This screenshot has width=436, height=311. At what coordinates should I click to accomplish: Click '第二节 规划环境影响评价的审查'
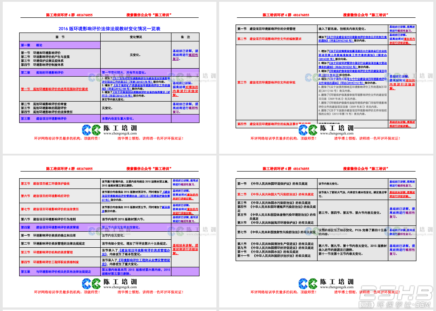click(x=44, y=104)
